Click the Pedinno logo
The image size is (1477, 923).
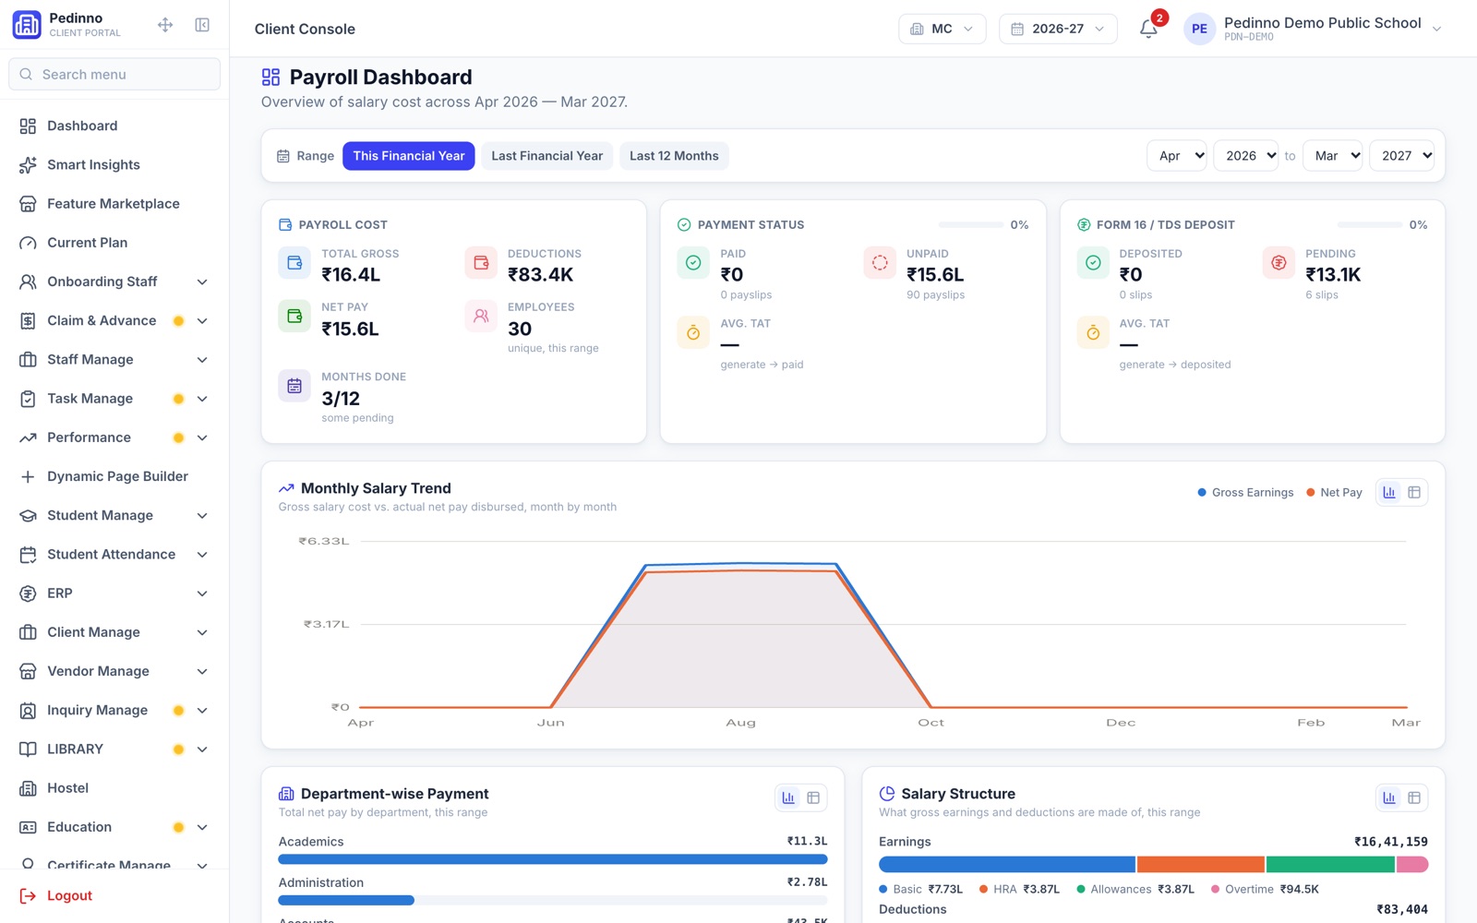point(27,25)
